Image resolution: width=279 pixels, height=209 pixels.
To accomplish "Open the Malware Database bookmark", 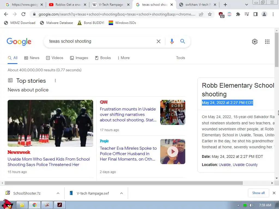I will tap(56, 23).
